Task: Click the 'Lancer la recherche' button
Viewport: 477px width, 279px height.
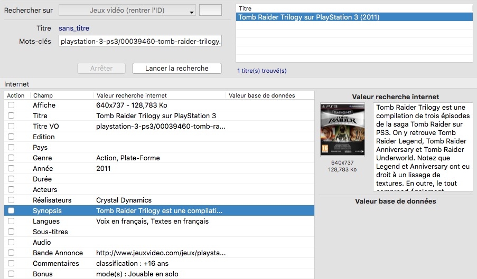Action: click(177, 69)
